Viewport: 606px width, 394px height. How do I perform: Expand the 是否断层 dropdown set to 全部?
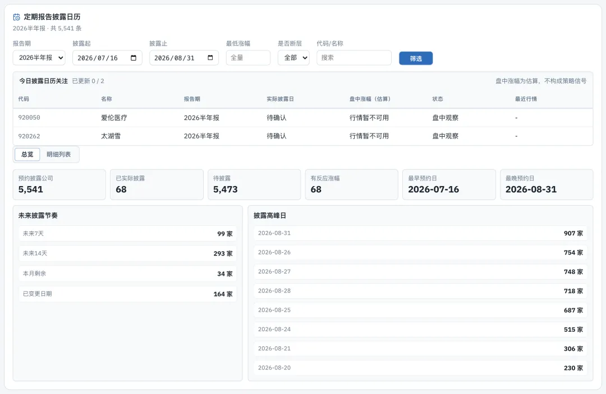(x=293, y=58)
